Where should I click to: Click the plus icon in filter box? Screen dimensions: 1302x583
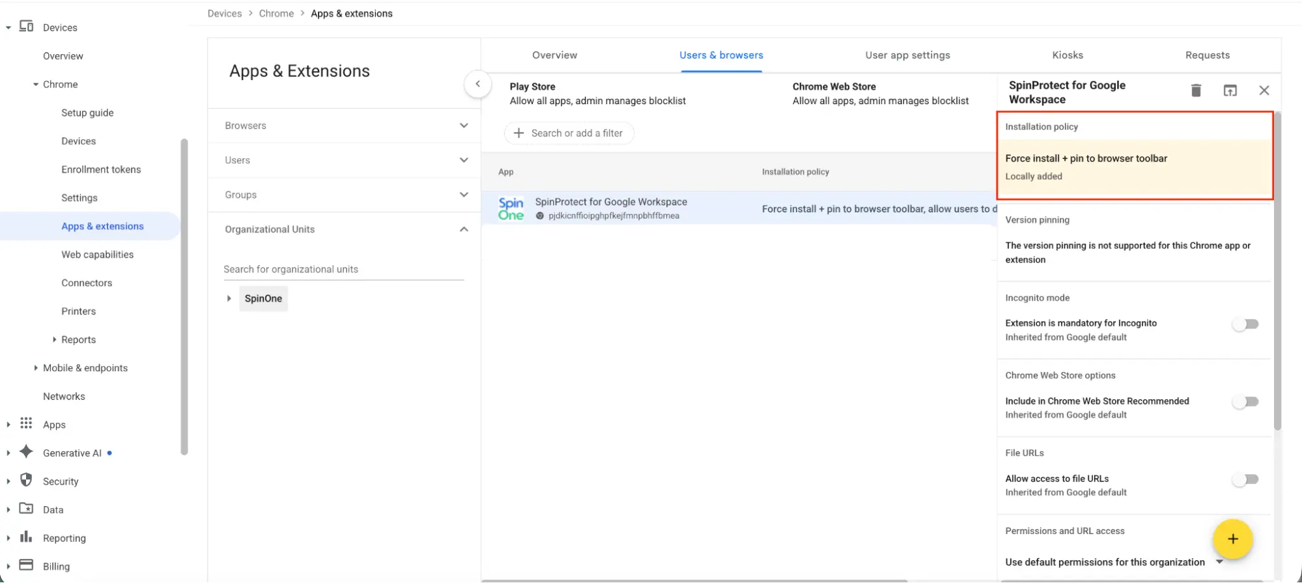[518, 133]
